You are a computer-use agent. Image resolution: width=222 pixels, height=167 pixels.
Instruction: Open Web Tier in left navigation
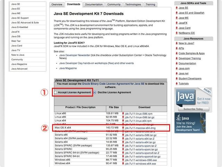click(x=28, y=41)
